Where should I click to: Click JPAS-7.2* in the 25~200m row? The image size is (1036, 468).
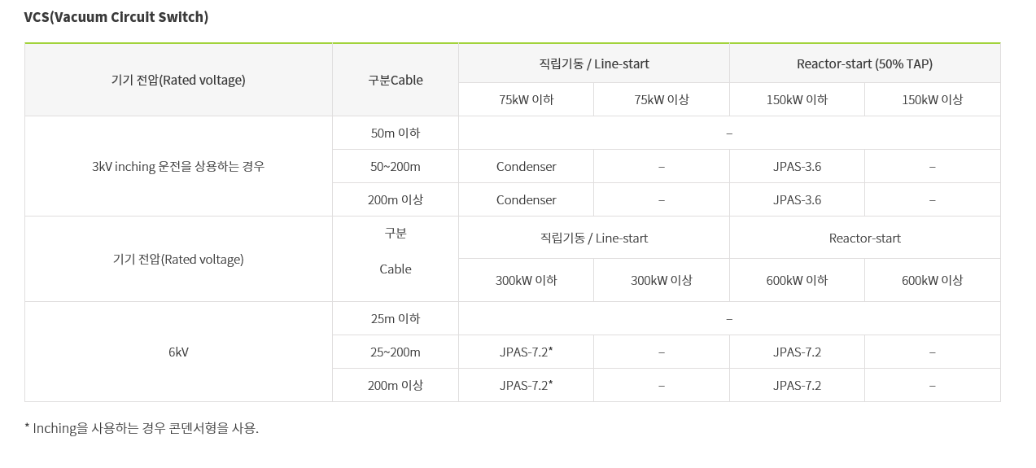pyautogui.click(x=526, y=352)
